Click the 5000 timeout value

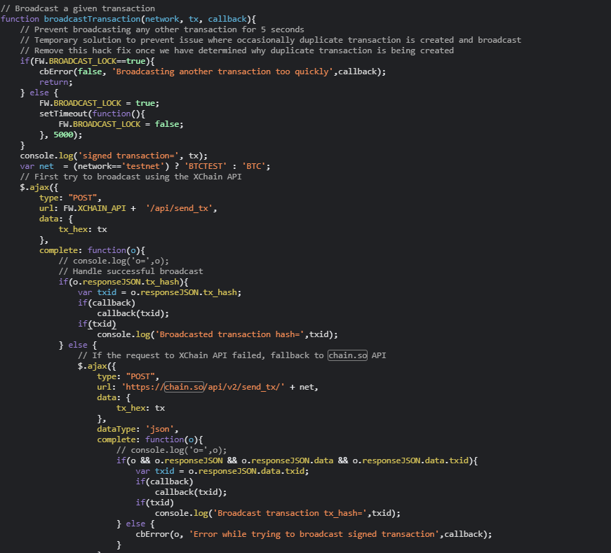pyautogui.click(x=64, y=135)
